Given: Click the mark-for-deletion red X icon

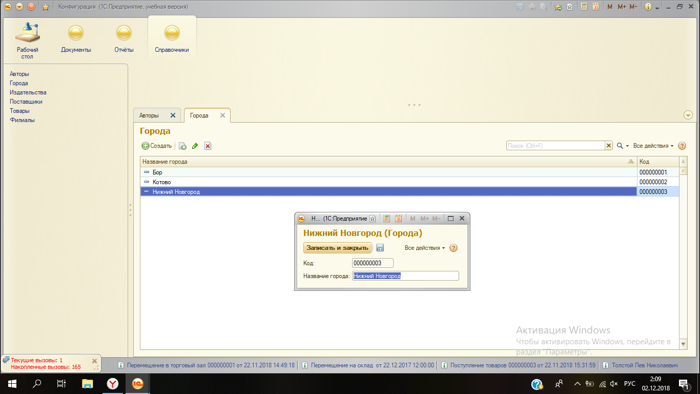Looking at the screenshot, I should [208, 146].
